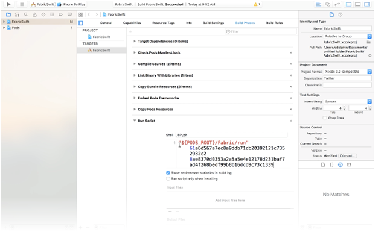Run the build with Play button
The height and width of the screenshot is (238, 390).
(x=8, y=4)
